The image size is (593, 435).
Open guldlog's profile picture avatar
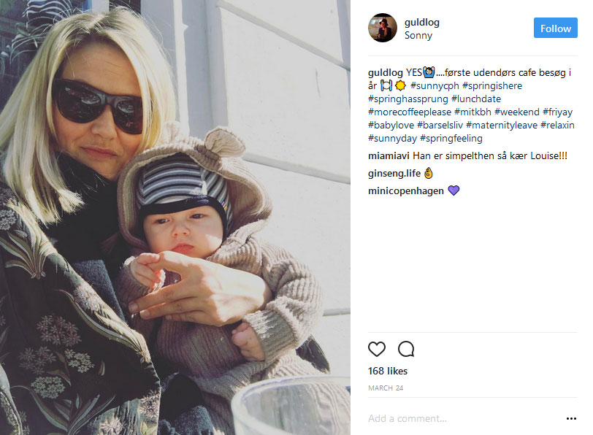pyautogui.click(x=383, y=28)
